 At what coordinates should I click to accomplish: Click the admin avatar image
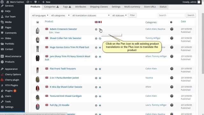199,2
